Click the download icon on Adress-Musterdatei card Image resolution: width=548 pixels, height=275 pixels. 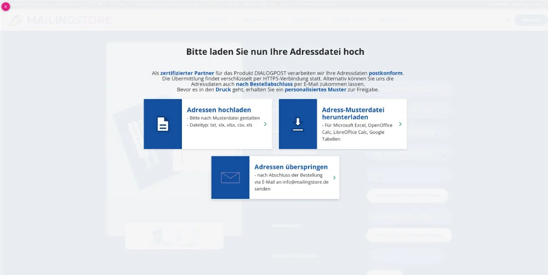[x=298, y=124]
